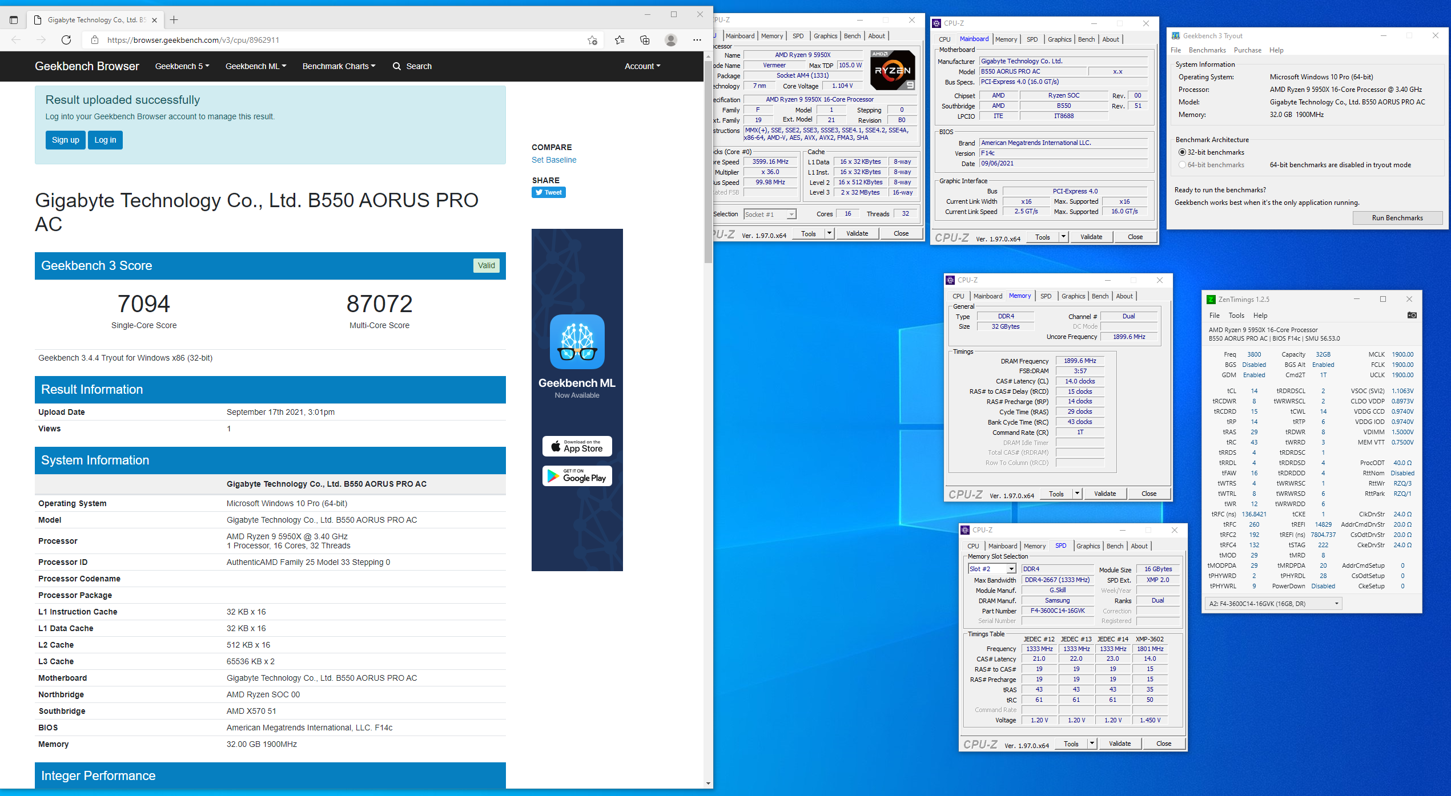Switch to Bench tab in CPU-Z Mainboard window
The image size is (1451, 796).
click(1086, 39)
